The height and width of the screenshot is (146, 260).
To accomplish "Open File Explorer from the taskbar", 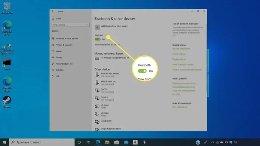I will click(107, 142).
